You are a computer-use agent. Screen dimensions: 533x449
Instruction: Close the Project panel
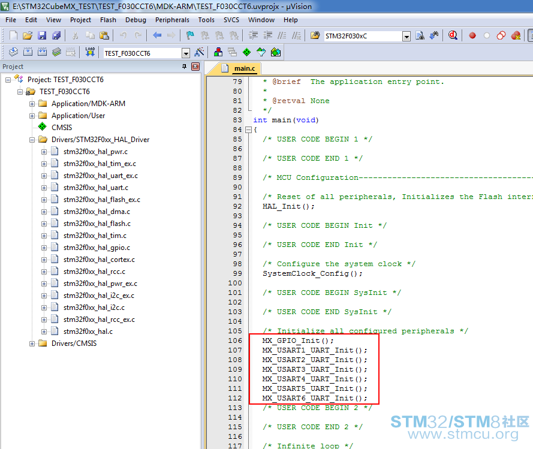(195, 67)
